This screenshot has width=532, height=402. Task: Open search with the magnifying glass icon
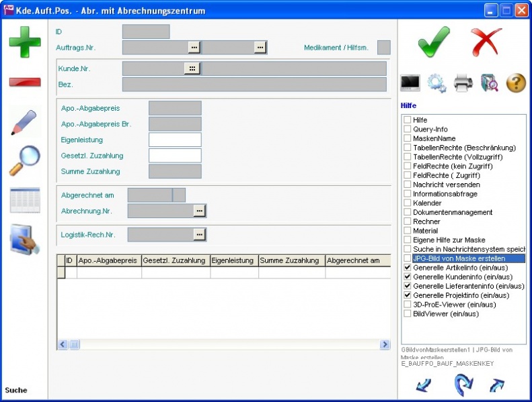25,161
